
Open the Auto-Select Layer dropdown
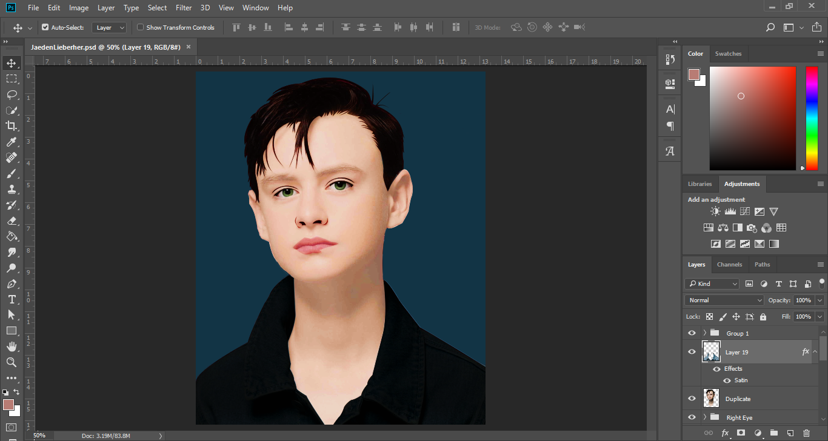(109, 27)
